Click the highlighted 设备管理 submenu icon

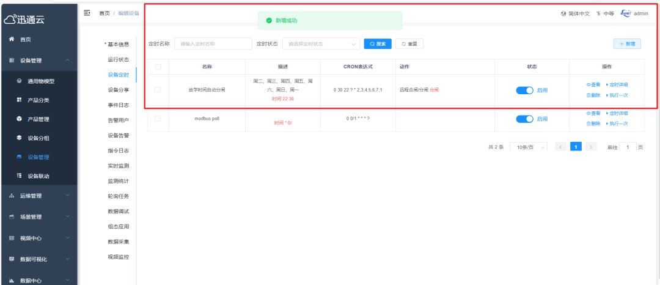coord(18,157)
